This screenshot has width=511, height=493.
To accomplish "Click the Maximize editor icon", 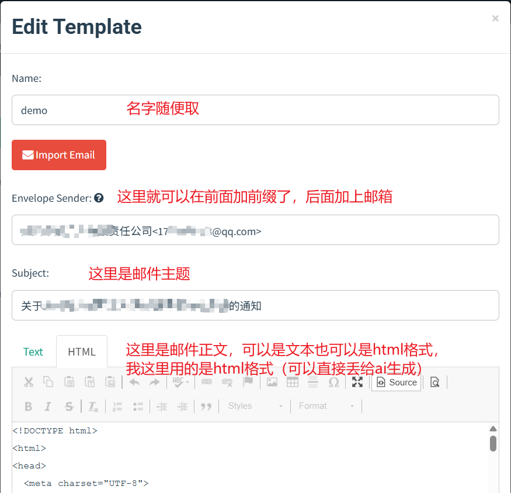I will 357,382.
